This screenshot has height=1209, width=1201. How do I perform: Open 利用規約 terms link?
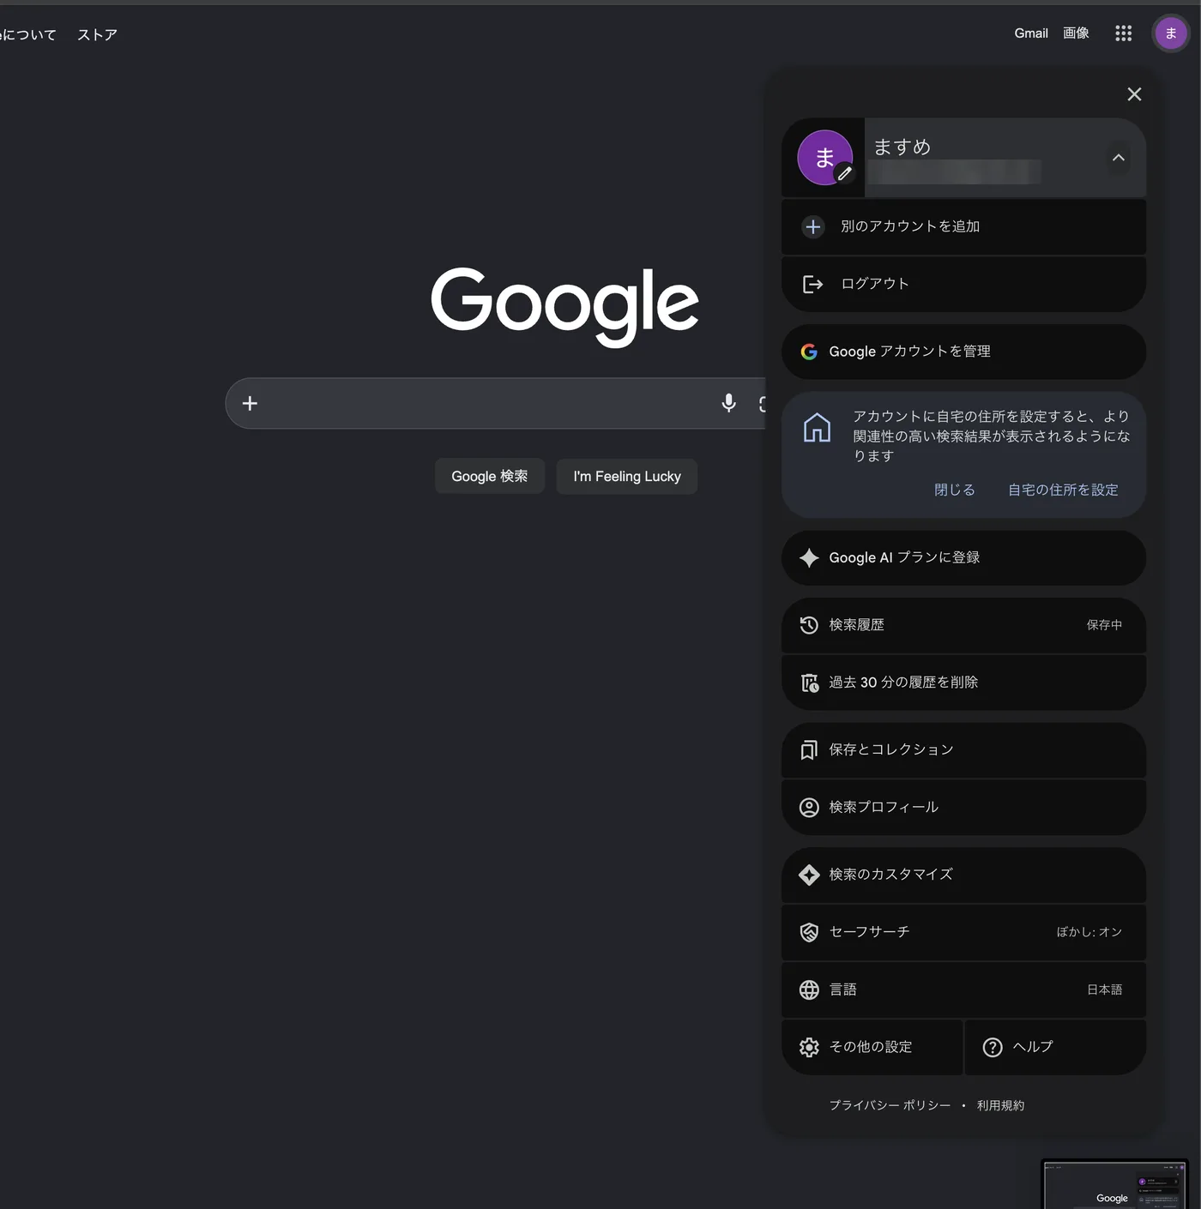[x=1000, y=1105]
